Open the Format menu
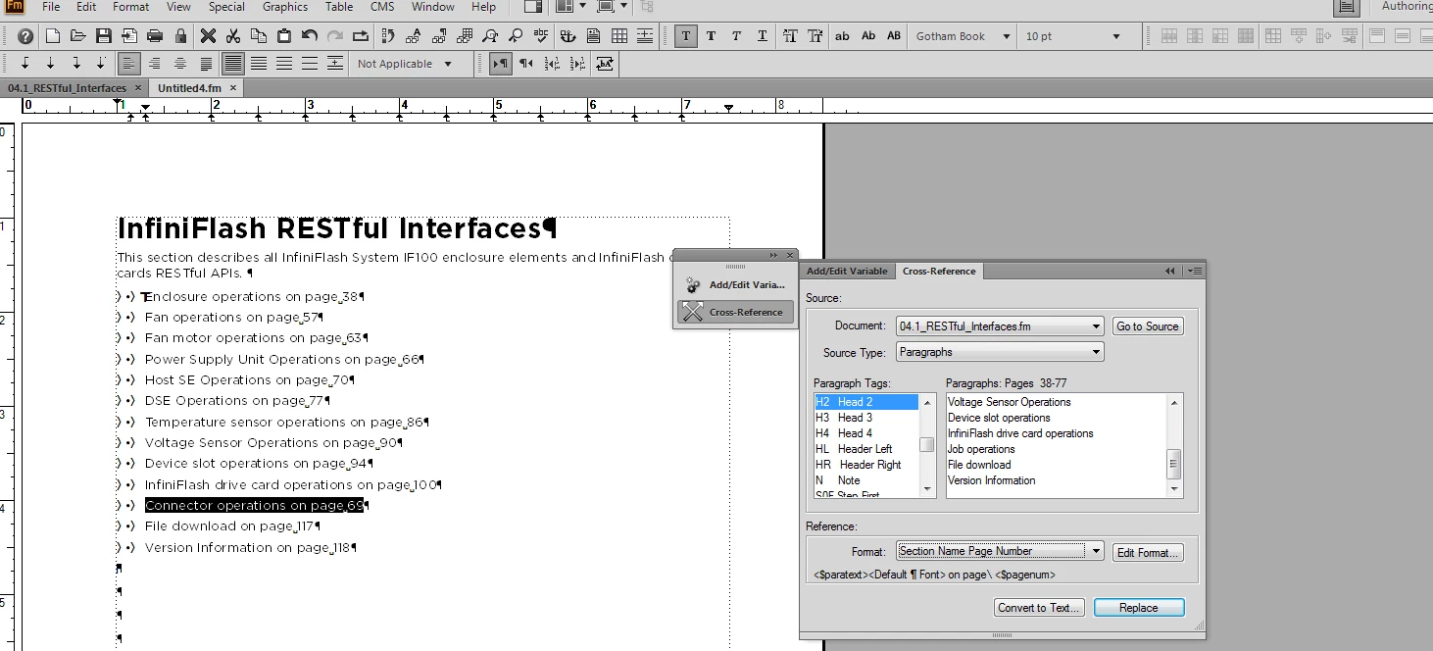Viewport: 1433px width, 651px height. coord(131,7)
